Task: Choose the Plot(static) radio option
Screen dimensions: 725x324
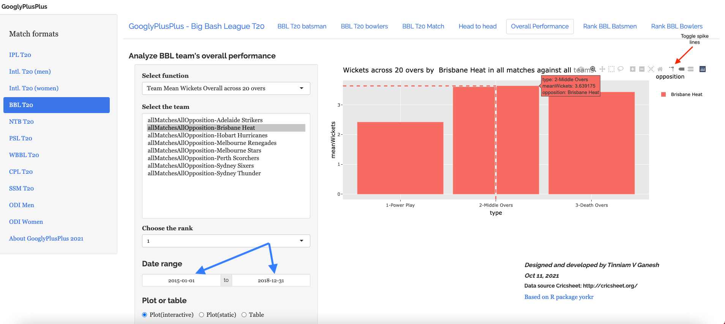Action: tap(202, 315)
